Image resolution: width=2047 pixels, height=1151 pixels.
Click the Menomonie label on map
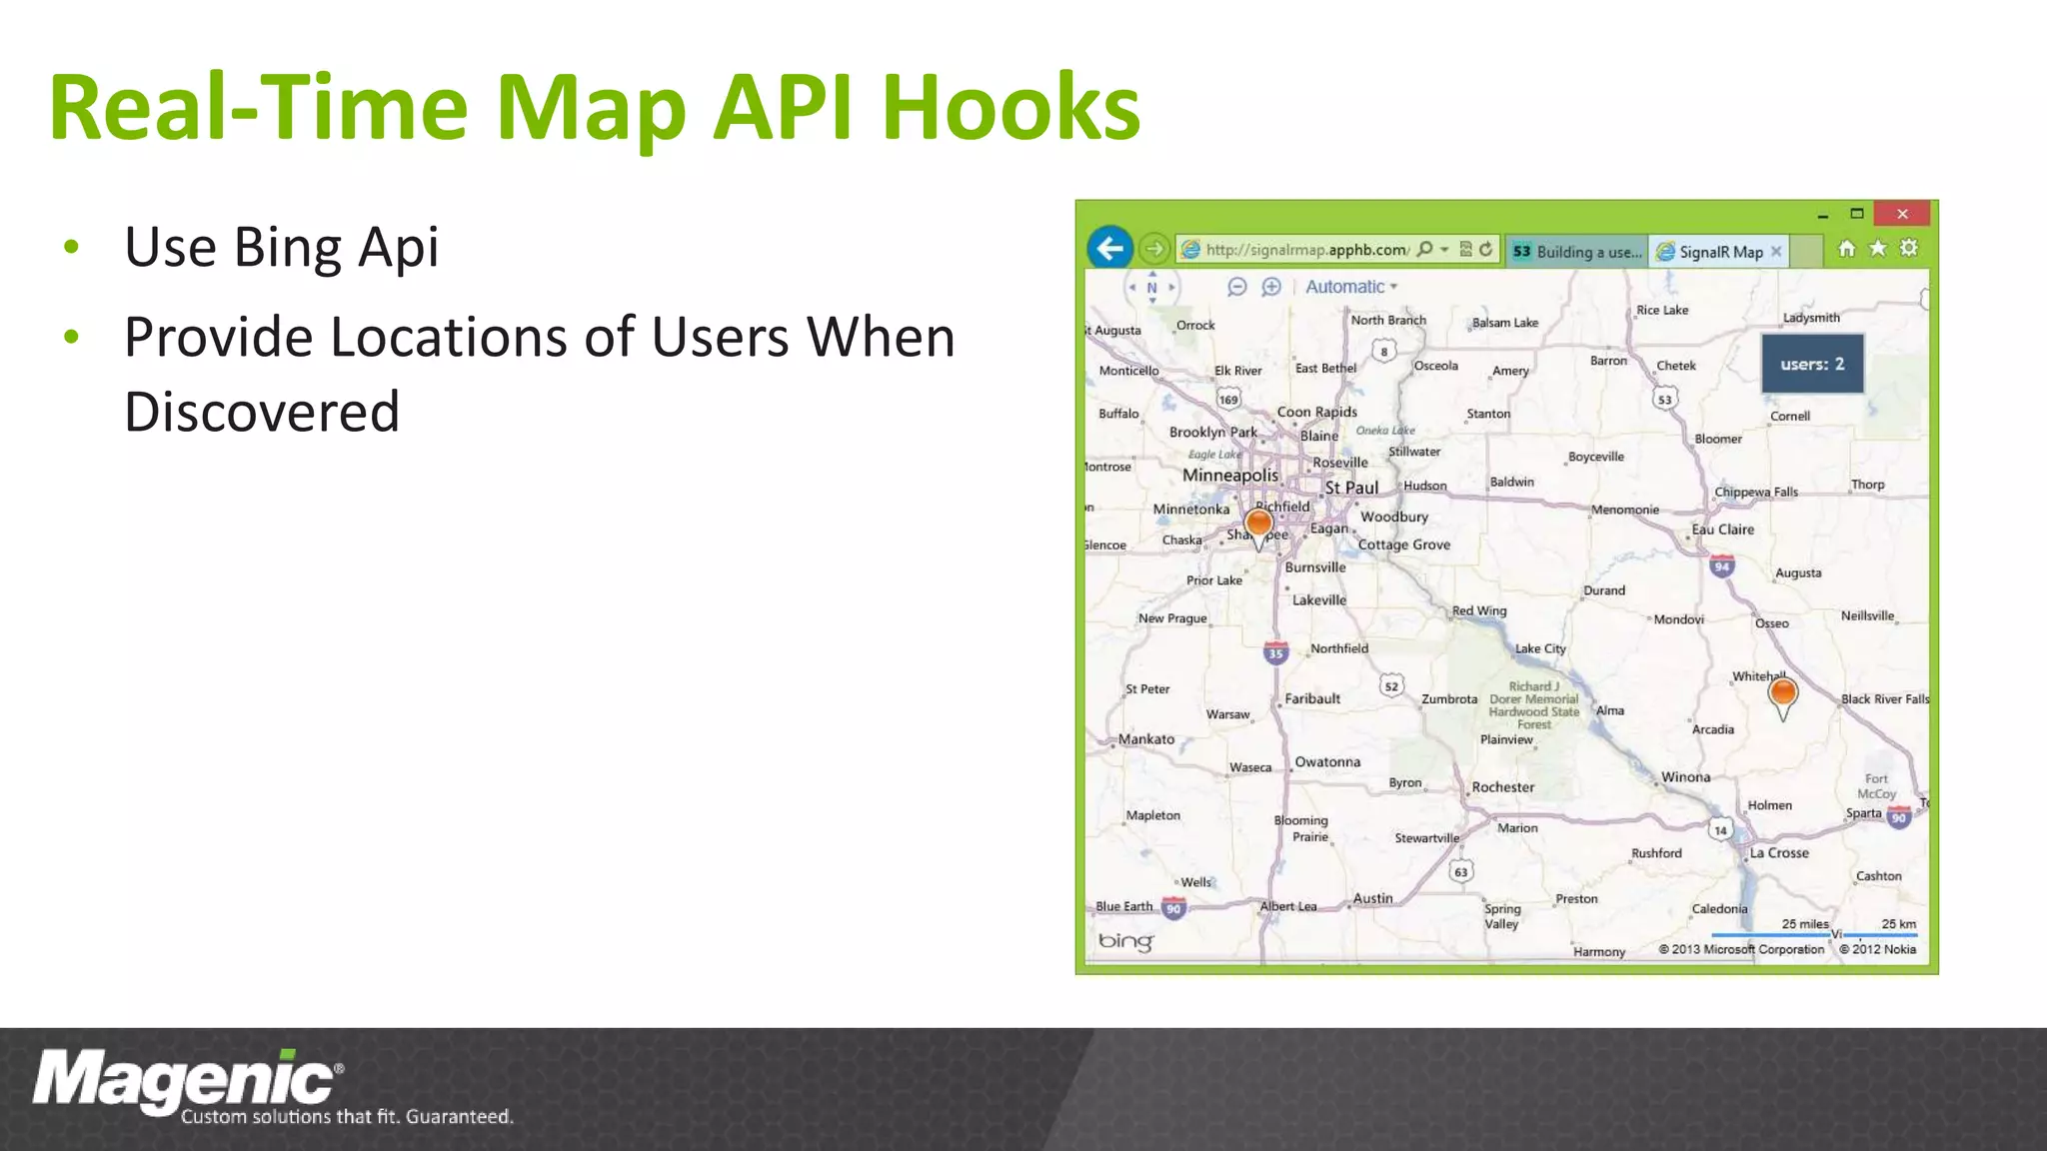pos(1625,510)
